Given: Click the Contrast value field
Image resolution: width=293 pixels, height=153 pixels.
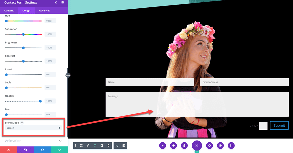Looking at the screenshot, I should (50, 61).
